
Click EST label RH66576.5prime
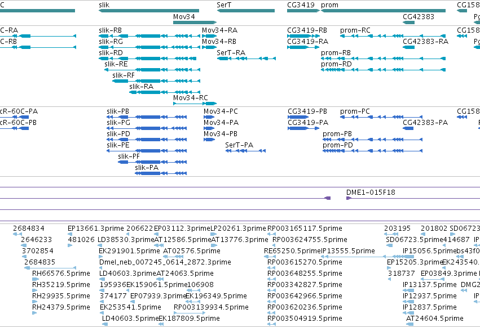pos(61,274)
